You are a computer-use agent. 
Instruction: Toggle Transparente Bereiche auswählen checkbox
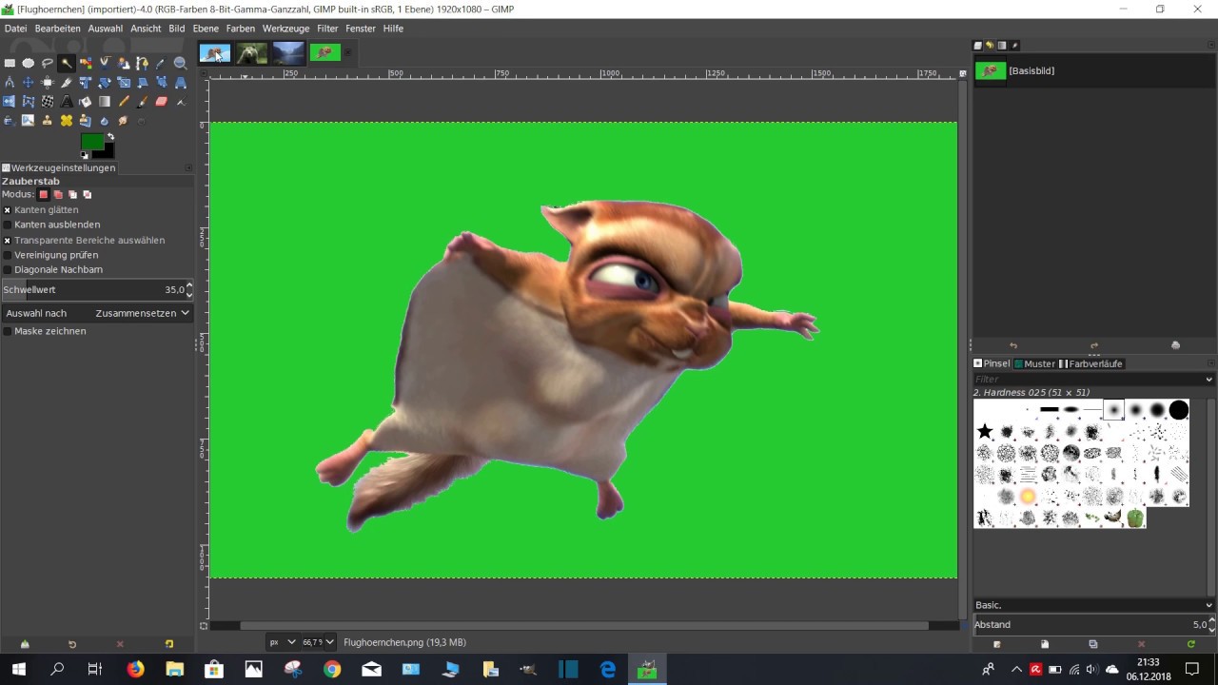pos(8,240)
